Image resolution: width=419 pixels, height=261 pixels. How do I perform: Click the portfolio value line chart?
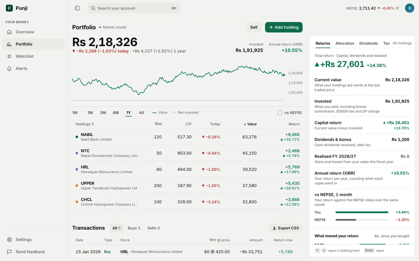coord(178,80)
